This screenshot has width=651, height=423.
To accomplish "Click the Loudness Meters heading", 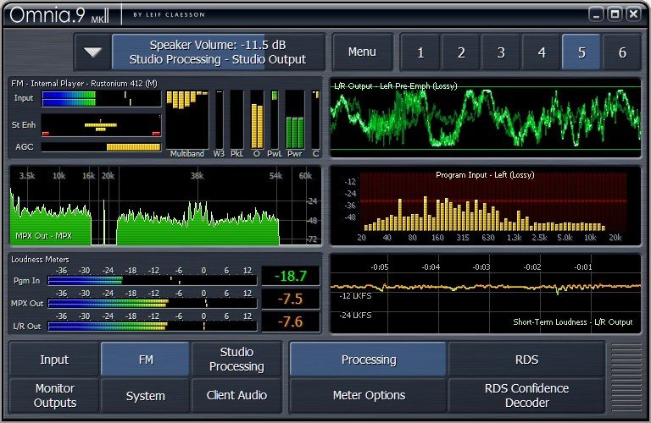I will 40,260.
